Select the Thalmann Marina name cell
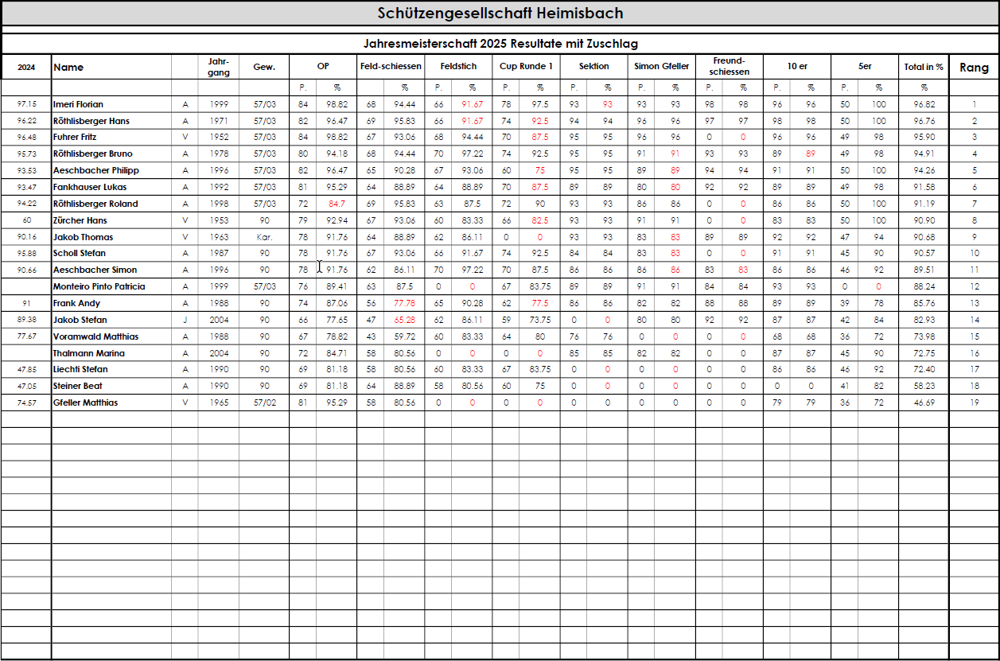Image resolution: width=1000 pixels, height=661 pixels. (88, 353)
